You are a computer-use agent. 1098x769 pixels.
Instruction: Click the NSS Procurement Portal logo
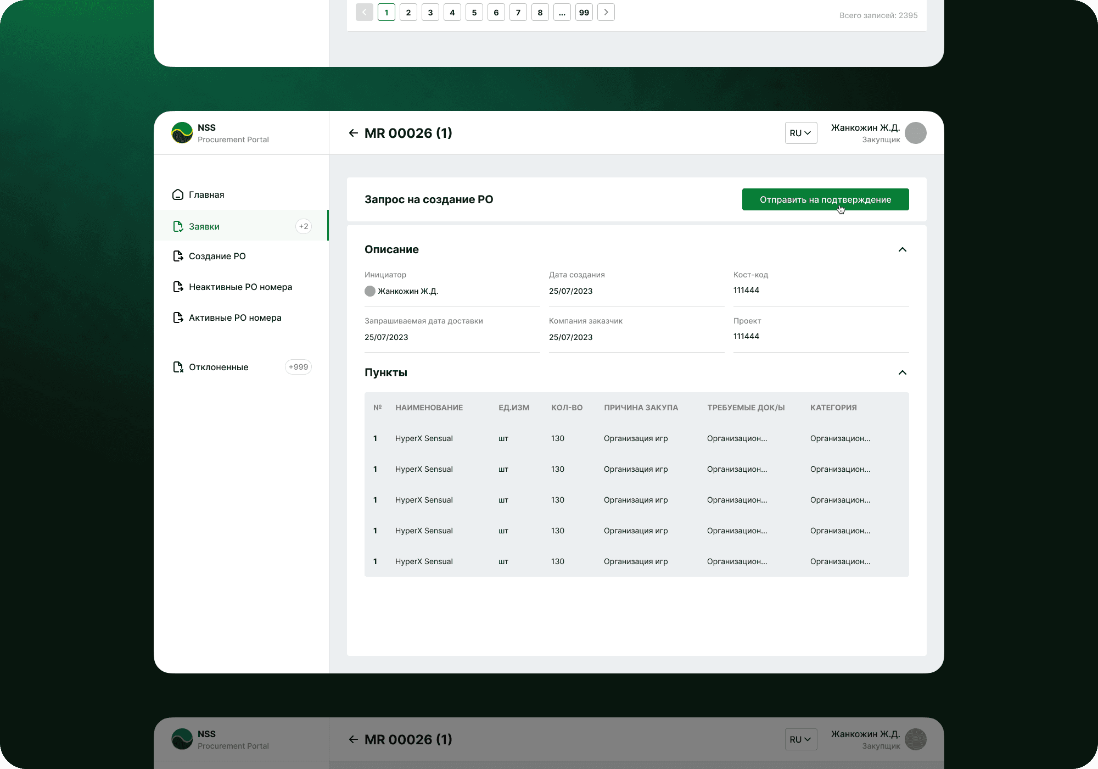click(182, 133)
